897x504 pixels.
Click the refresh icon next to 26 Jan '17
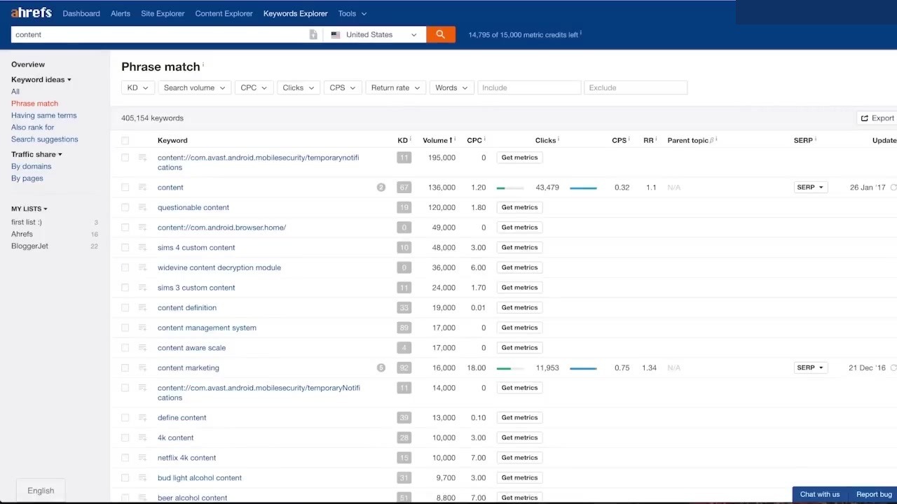[x=893, y=188]
